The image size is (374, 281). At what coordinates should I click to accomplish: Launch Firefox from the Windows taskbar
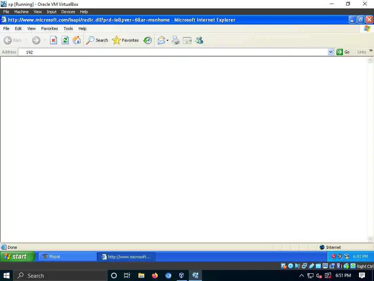coord(155,276)
